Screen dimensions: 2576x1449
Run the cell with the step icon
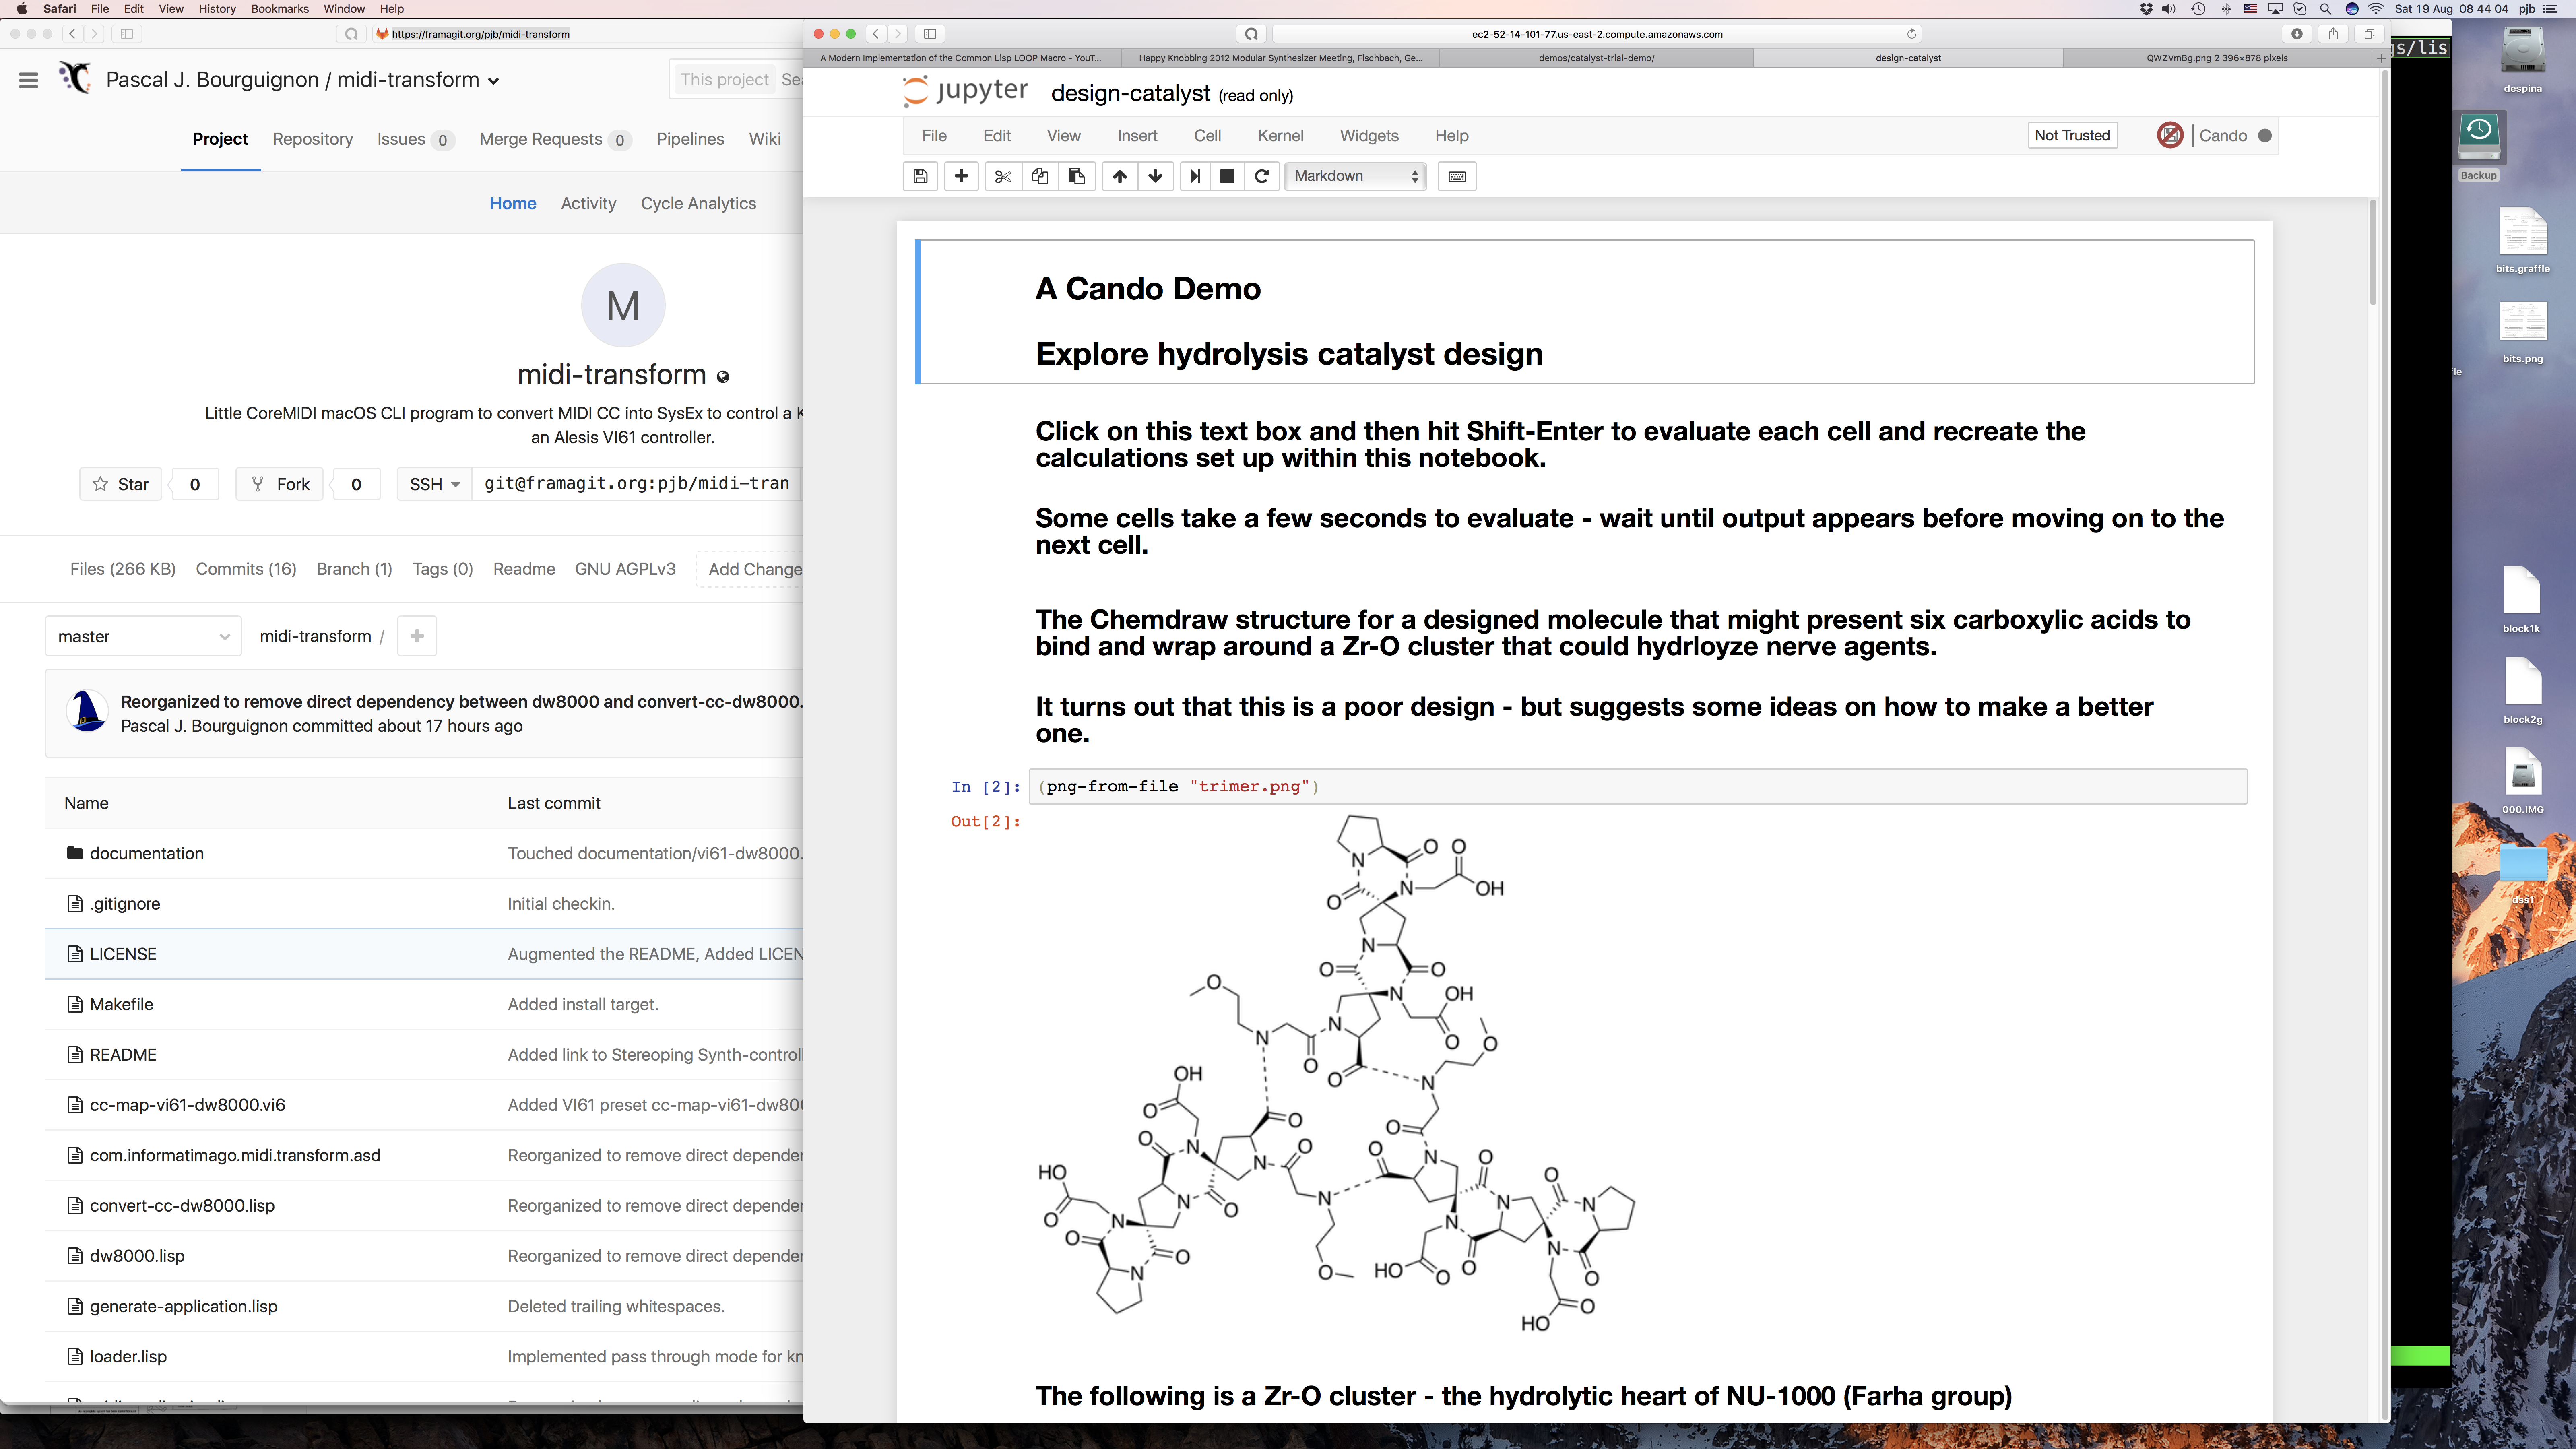click(x=1195, y=176)
